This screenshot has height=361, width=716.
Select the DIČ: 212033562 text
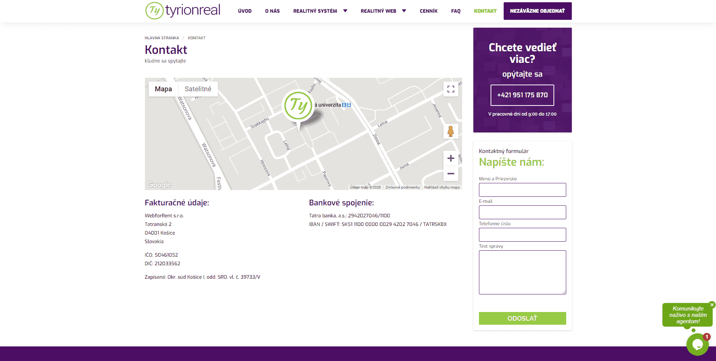(x=163, y=263)
